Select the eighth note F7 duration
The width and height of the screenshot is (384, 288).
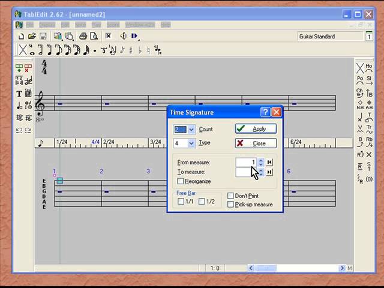[x=58, y=50]
